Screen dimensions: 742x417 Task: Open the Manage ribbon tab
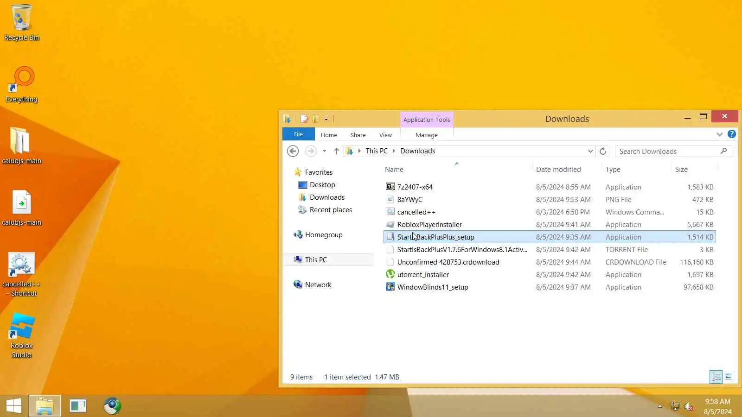pyautogui.click(x=427, y=135)
